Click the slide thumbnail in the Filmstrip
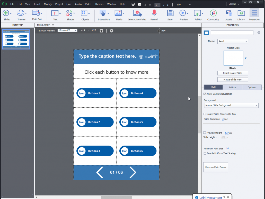 [16, 39]
